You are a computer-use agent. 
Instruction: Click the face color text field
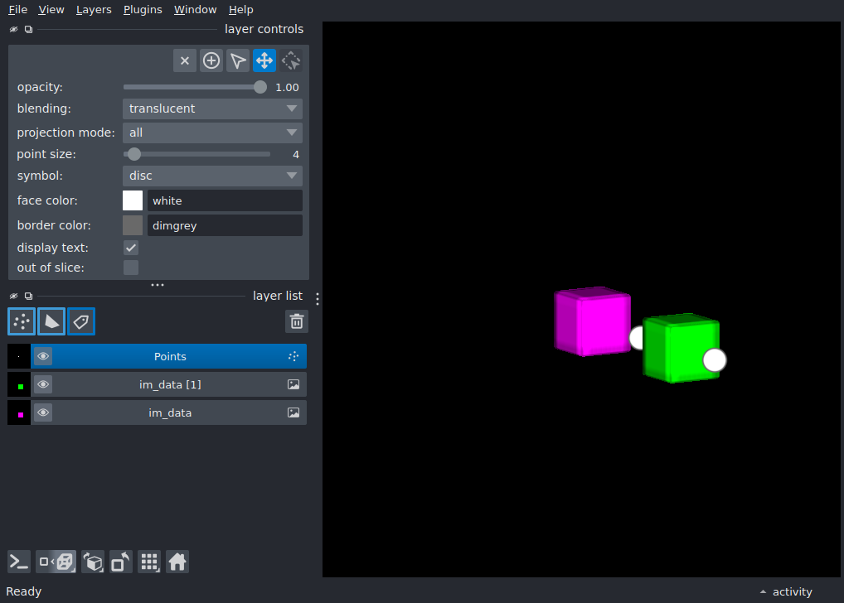[x=225, y=200]
